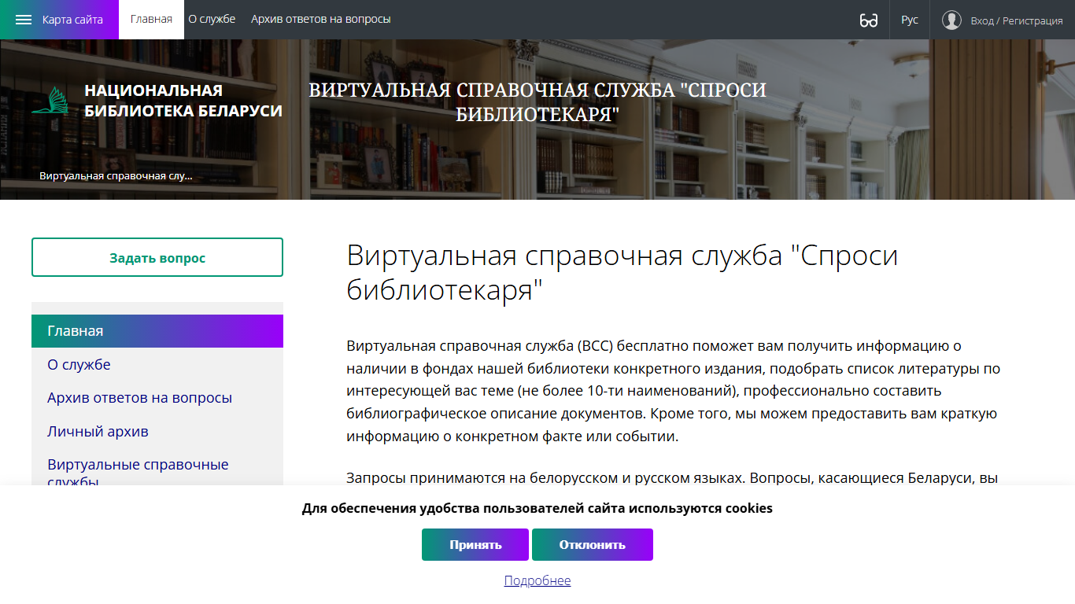This screenshot has width=1075, height=604.
Task: Click the Подробнее cookies link
Action: point(537,580)
